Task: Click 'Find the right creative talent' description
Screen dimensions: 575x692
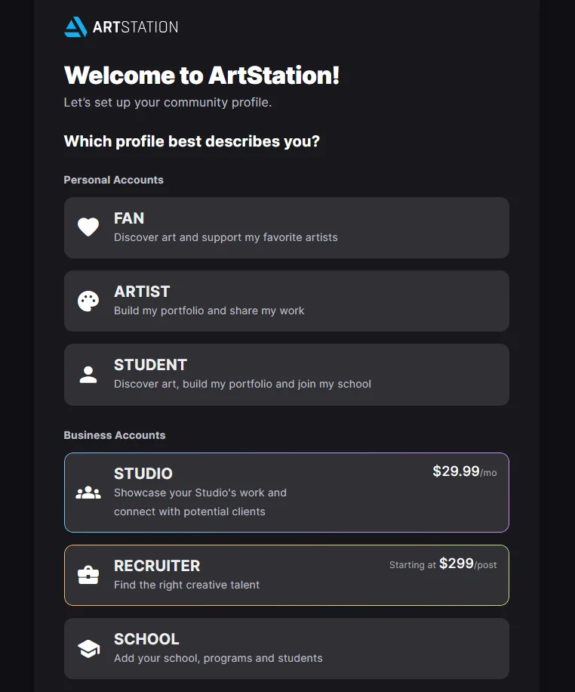Action: (186, 585)
